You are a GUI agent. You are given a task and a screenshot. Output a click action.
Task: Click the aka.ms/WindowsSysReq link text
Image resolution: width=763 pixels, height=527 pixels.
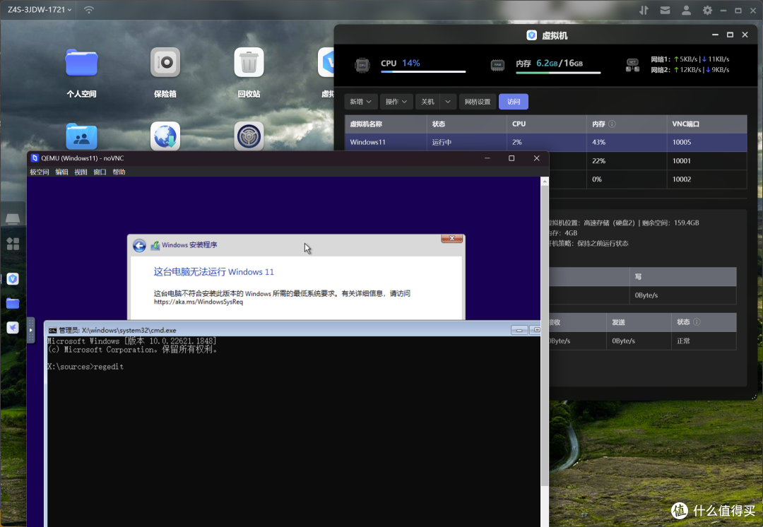pyautogui.click(x=198, y=302)
